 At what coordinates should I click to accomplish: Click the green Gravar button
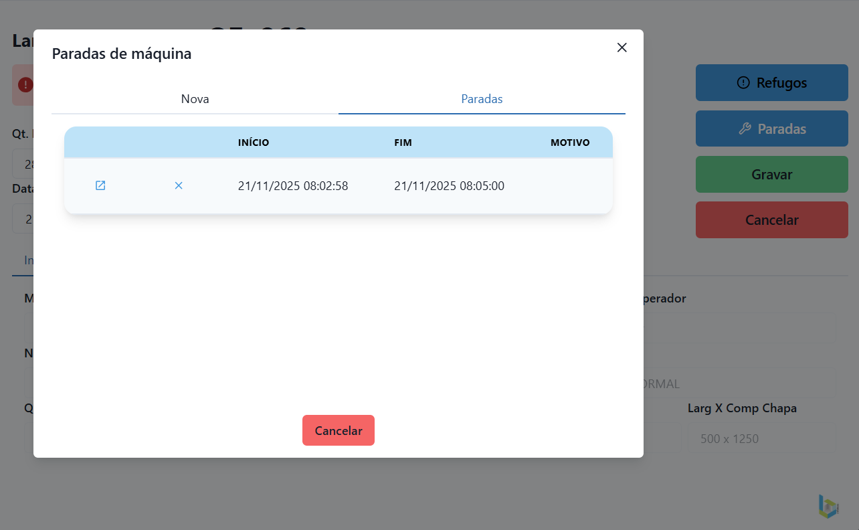(x=771, y=175)
